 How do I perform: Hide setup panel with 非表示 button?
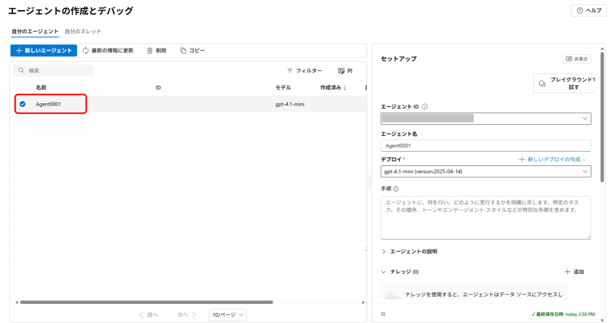[576, 59]
